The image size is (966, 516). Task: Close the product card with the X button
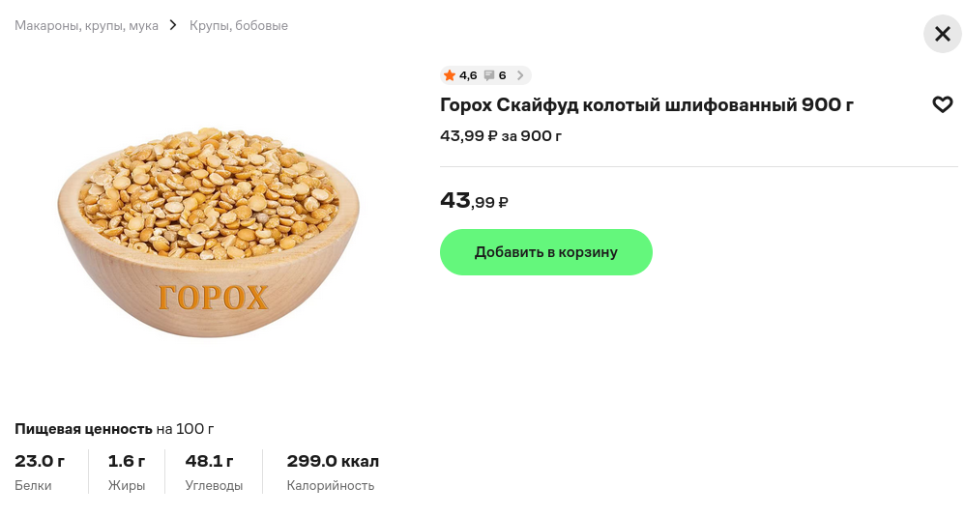943,34
